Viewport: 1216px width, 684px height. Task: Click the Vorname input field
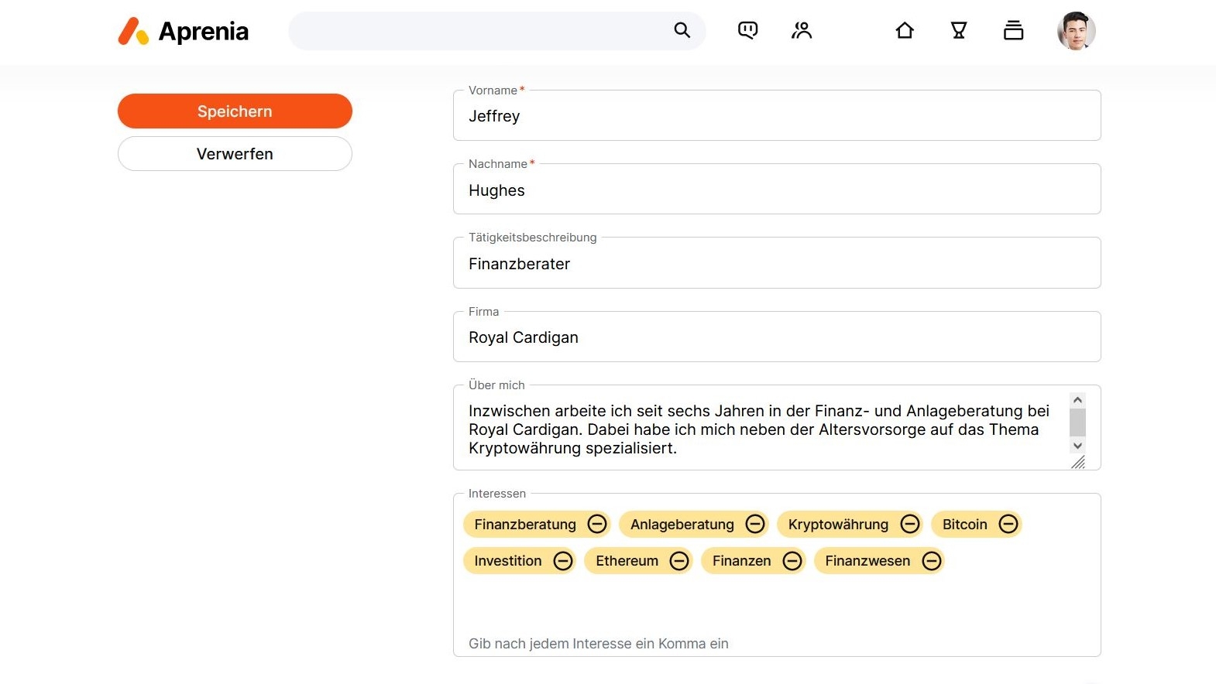776,116
